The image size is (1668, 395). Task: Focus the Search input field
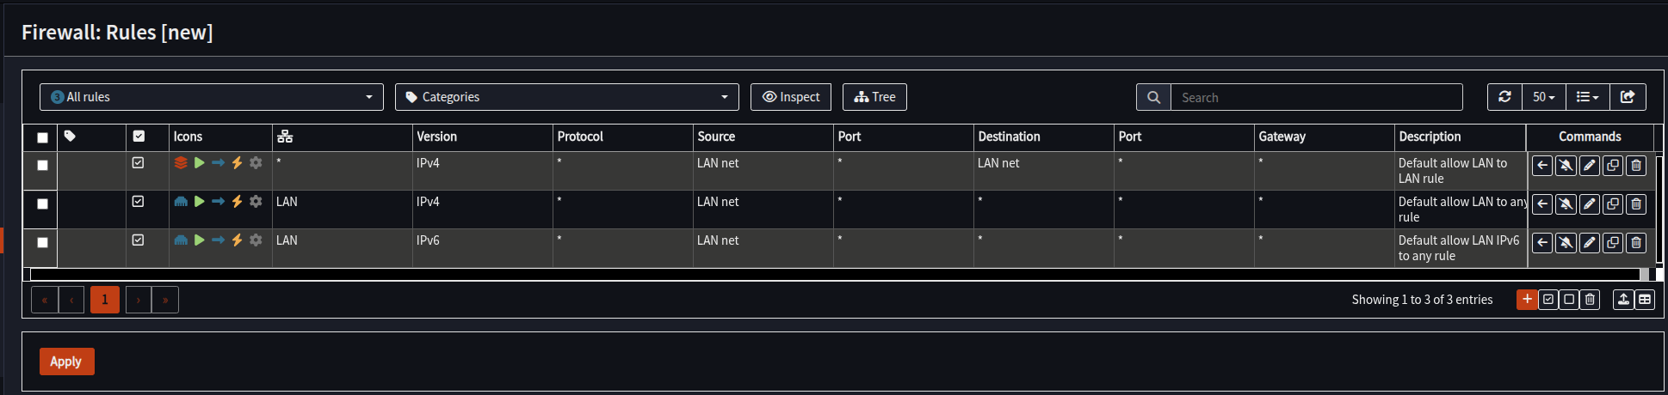[x=1316, y=97]
